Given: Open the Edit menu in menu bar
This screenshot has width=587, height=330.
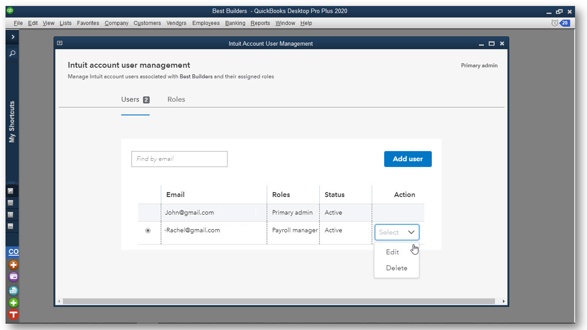Looking at the screenshot, I should pyautogui.click(x=33, y=23).
